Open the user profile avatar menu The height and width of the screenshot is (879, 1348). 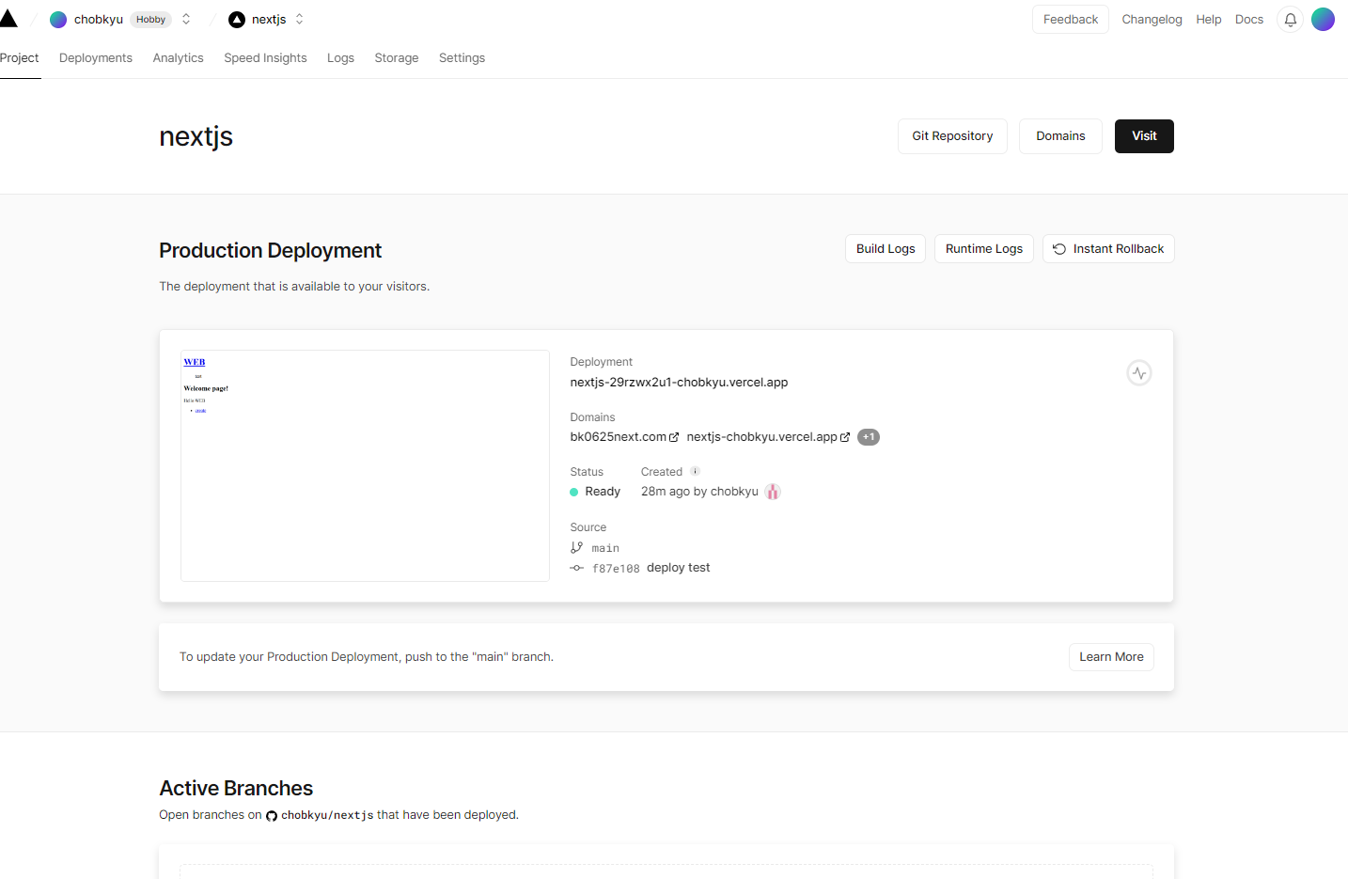pyautogui.click(x=1323, y=20)
